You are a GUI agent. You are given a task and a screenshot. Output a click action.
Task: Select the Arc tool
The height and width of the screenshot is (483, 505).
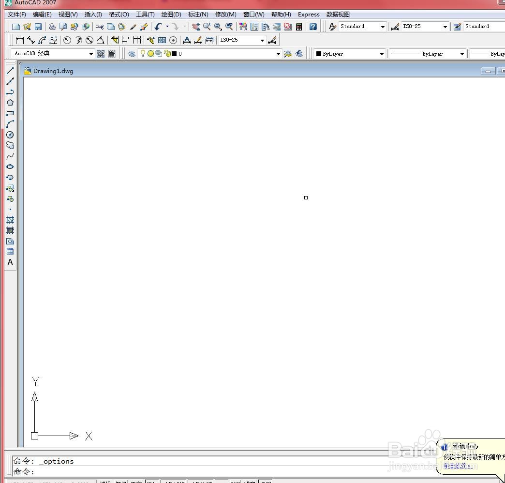pos(10,124)
